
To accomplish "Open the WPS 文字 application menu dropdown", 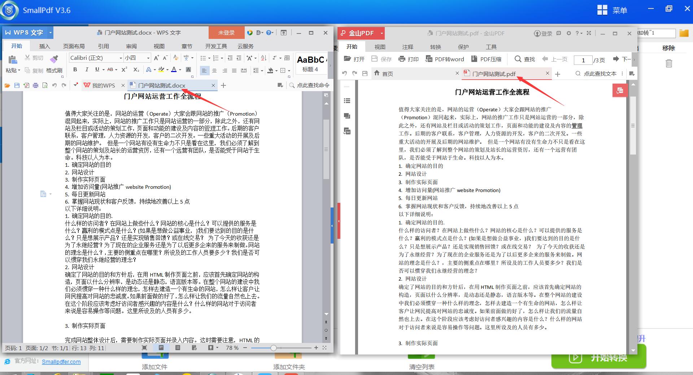I will pyautogui.click(x=51, y=33).
